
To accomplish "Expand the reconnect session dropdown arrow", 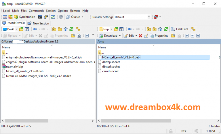I will click(160, 17).
